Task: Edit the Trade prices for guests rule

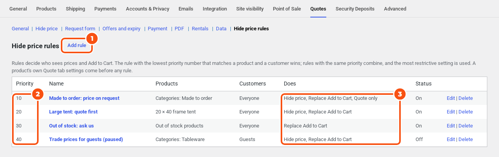Action: pyautogui.click(x=451, y=140)
